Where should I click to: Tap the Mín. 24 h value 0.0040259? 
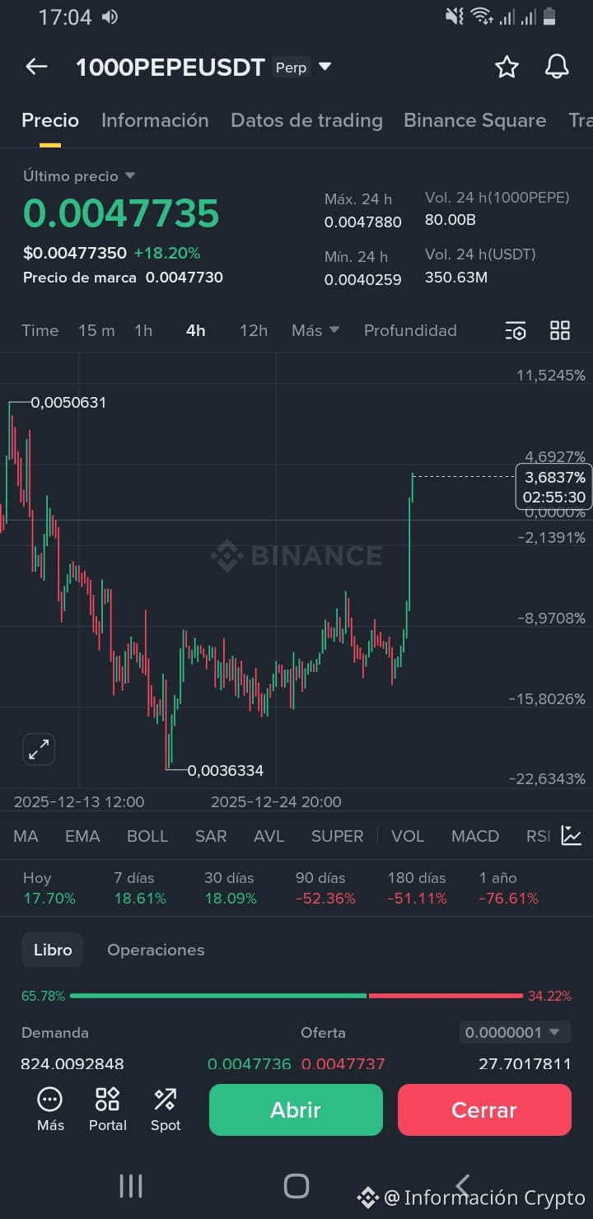(x=363, y=280)
